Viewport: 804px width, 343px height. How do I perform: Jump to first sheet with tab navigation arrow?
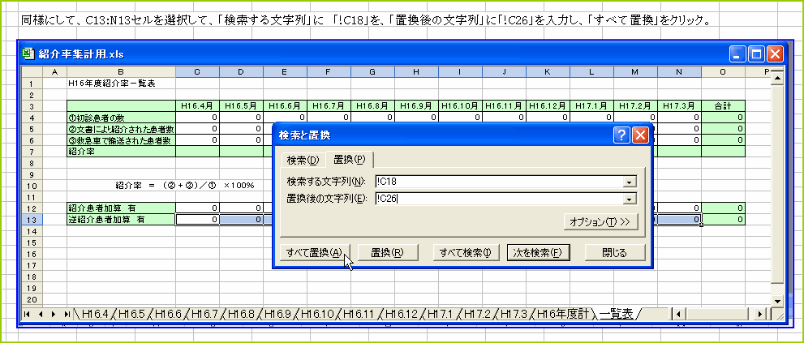coord(27,314)
